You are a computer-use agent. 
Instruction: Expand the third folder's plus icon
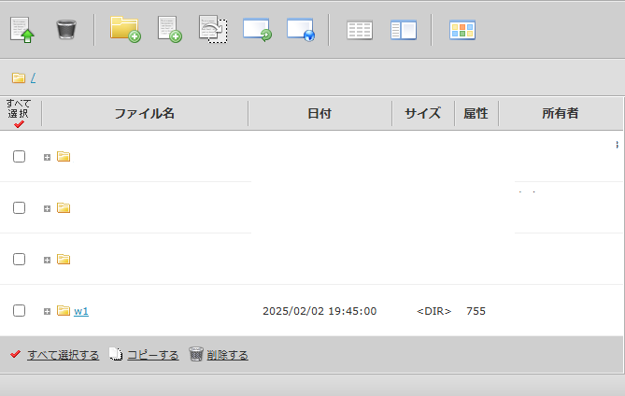coord(47,260)
